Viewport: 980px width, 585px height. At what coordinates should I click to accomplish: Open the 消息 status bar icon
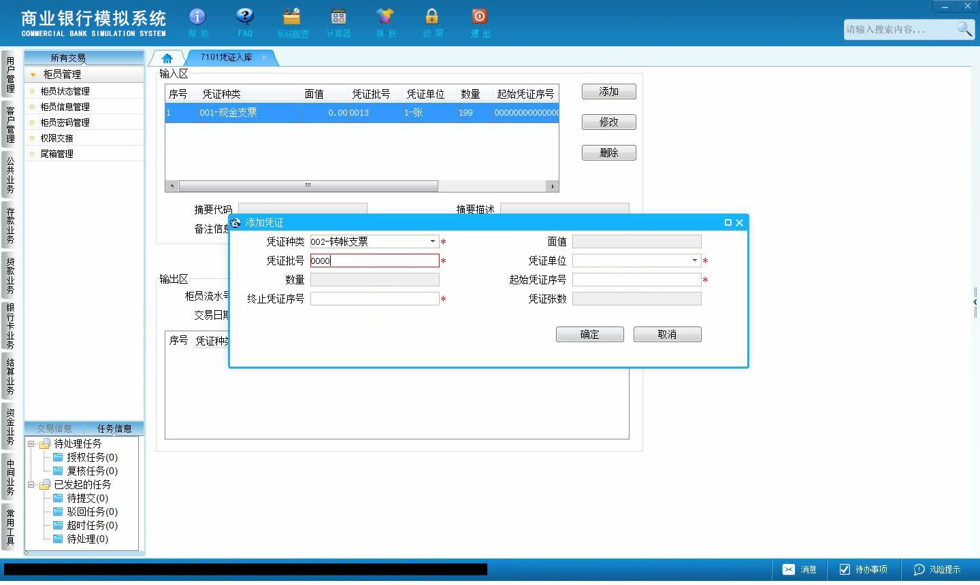tap(800, 569)
